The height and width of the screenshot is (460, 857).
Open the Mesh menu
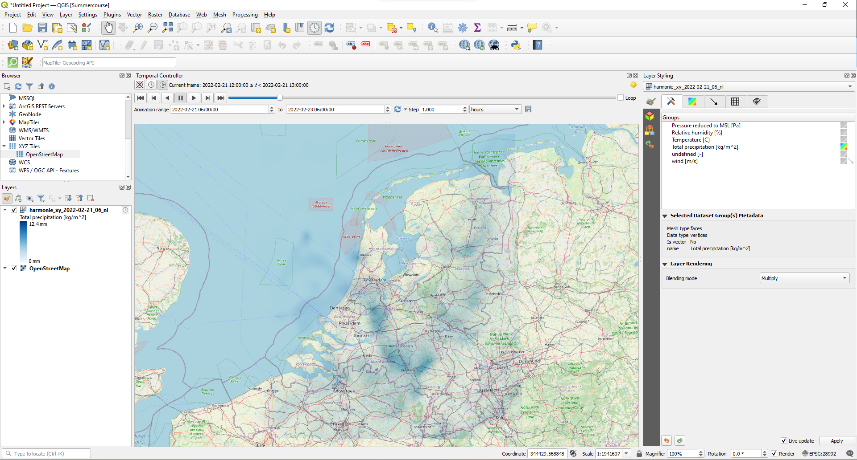pos(219,15)
